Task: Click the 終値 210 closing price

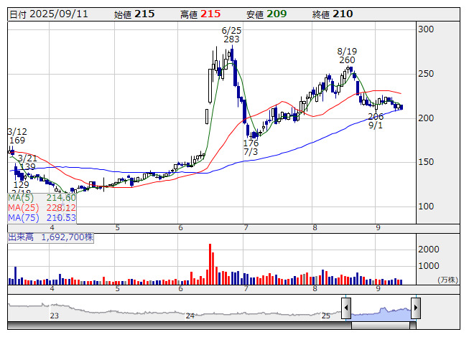Action: 333,14
